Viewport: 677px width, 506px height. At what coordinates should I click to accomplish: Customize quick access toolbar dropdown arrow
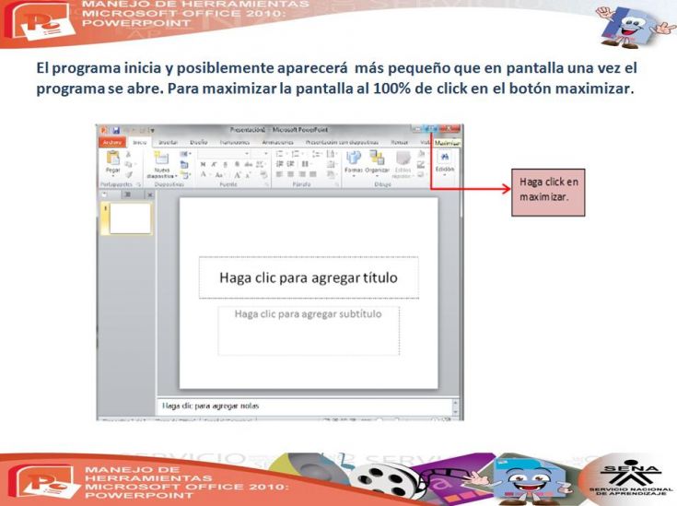(x=152, y=131)
